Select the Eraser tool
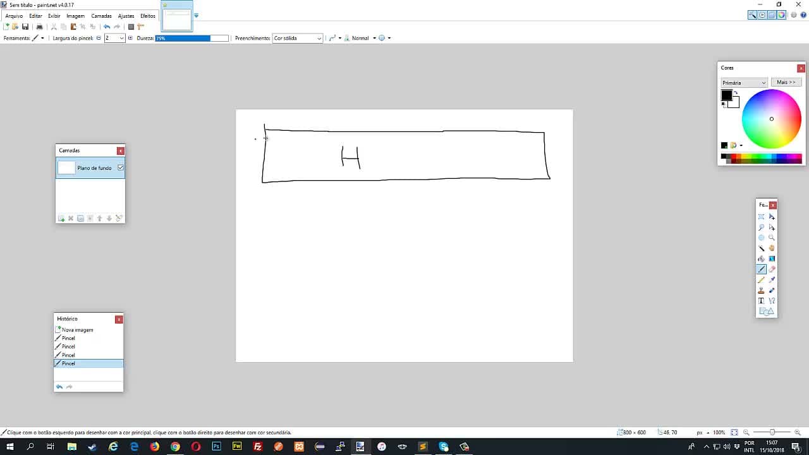 click(772, 269)
